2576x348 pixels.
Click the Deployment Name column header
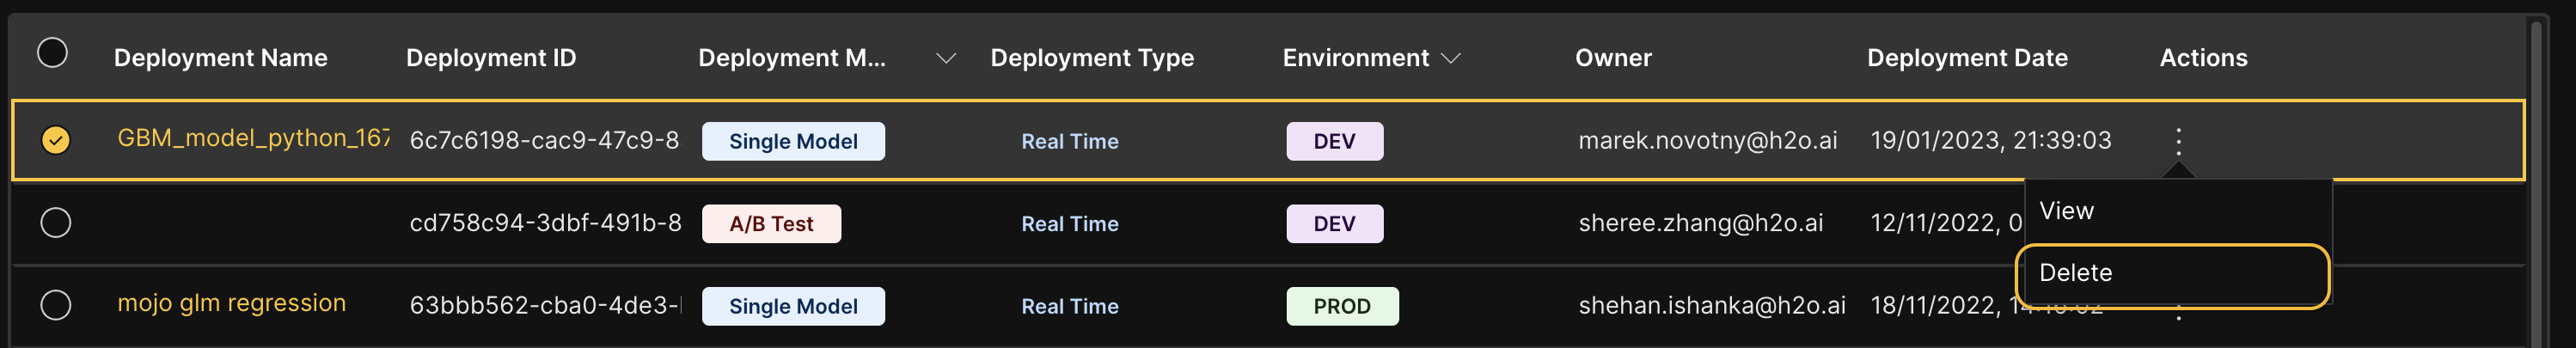point(220,58)
